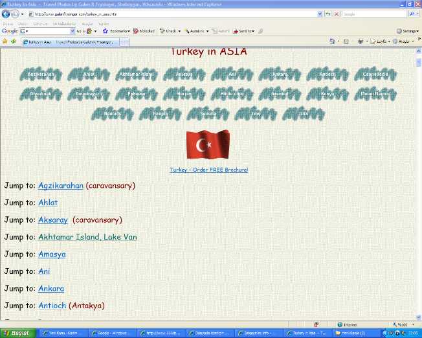Click the Google toolbar Go button

tap(80, 31)
